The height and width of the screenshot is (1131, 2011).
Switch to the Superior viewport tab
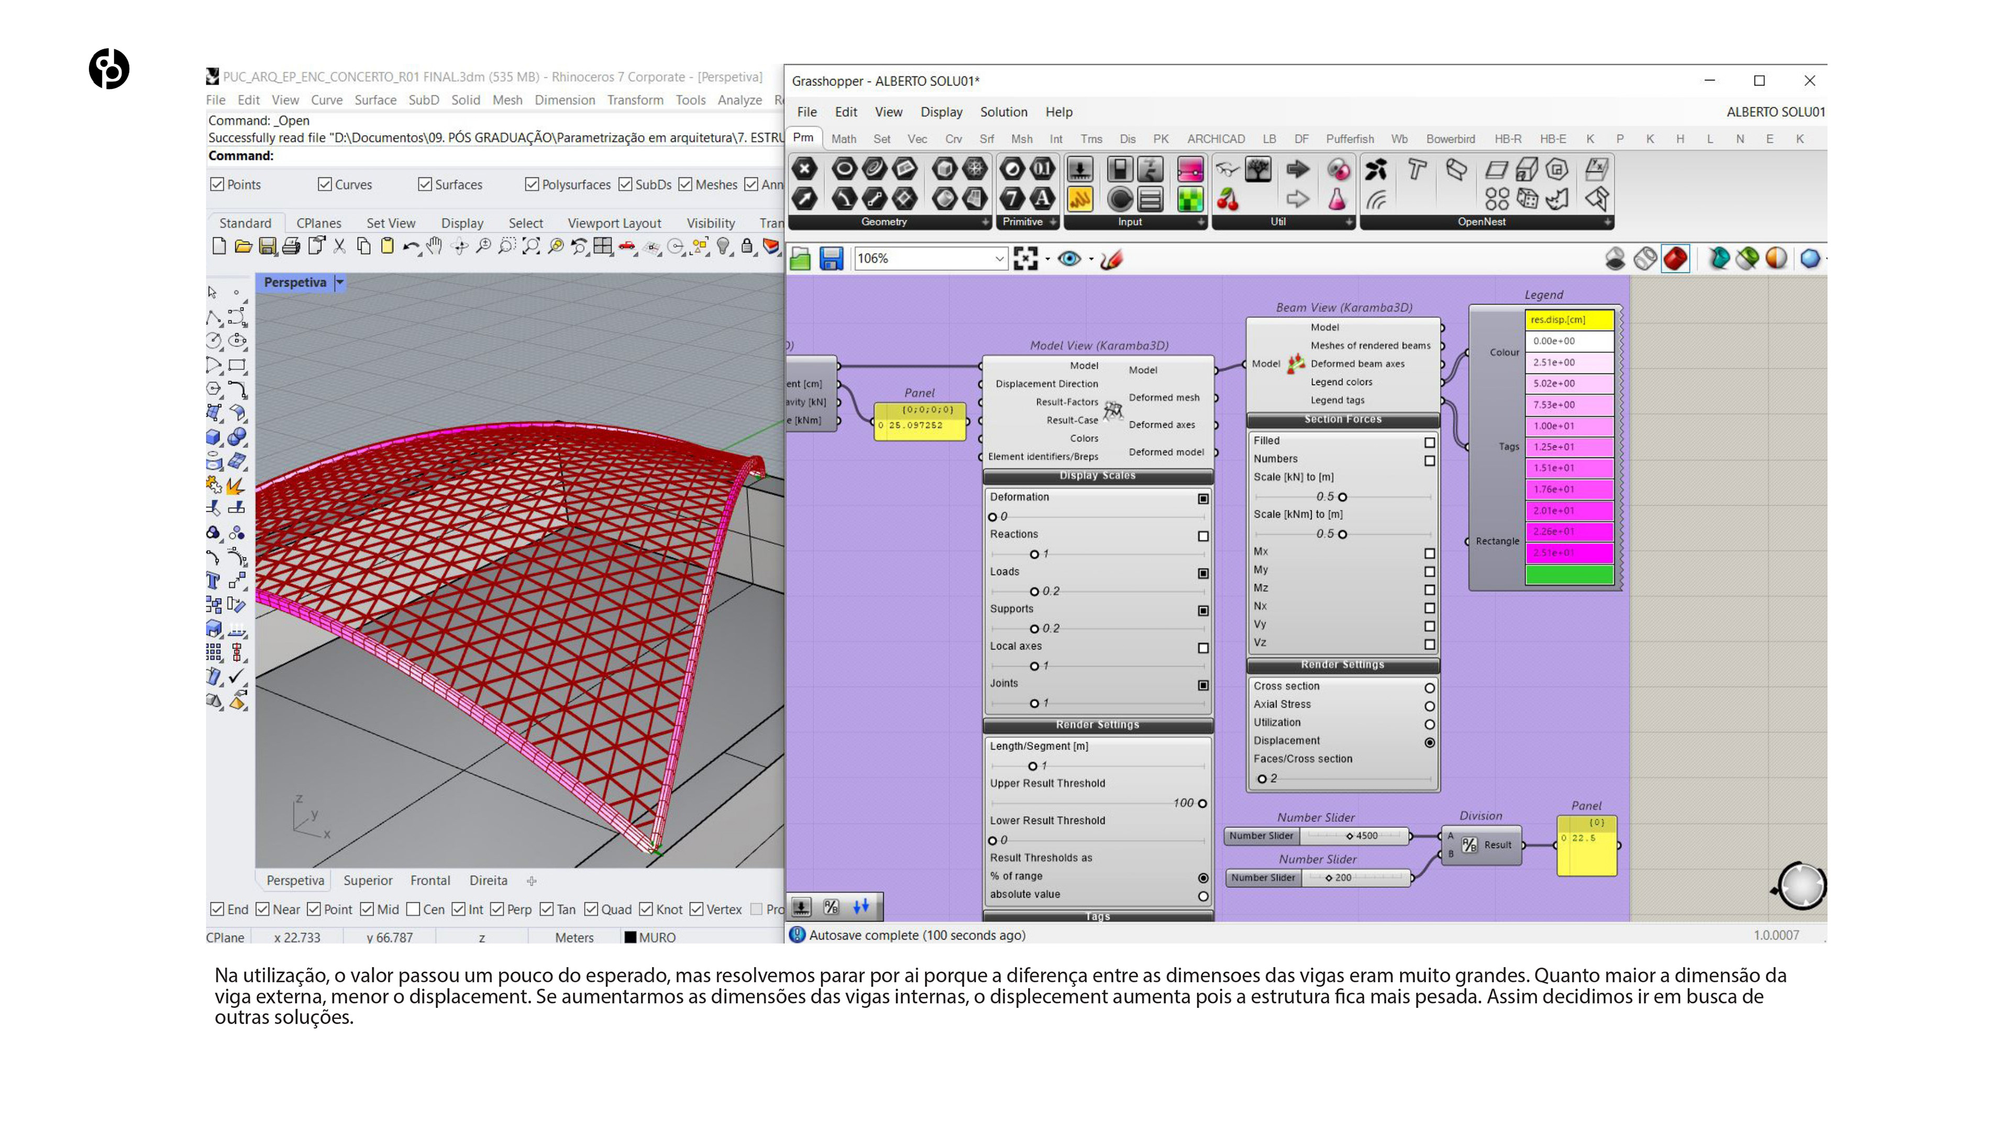[368, 880]
